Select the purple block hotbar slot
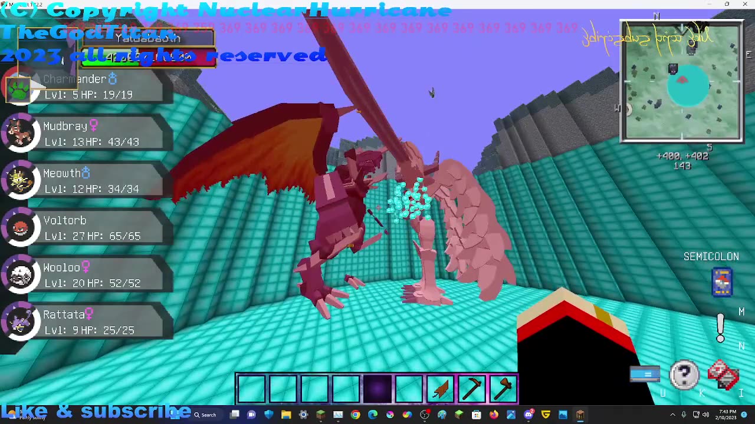This screenshot has height=424, width=755. coord(377,388)
